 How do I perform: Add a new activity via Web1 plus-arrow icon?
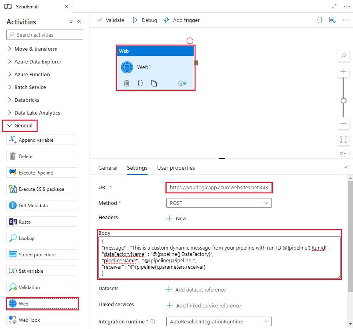pyautogui.click(x=182, y=83)
